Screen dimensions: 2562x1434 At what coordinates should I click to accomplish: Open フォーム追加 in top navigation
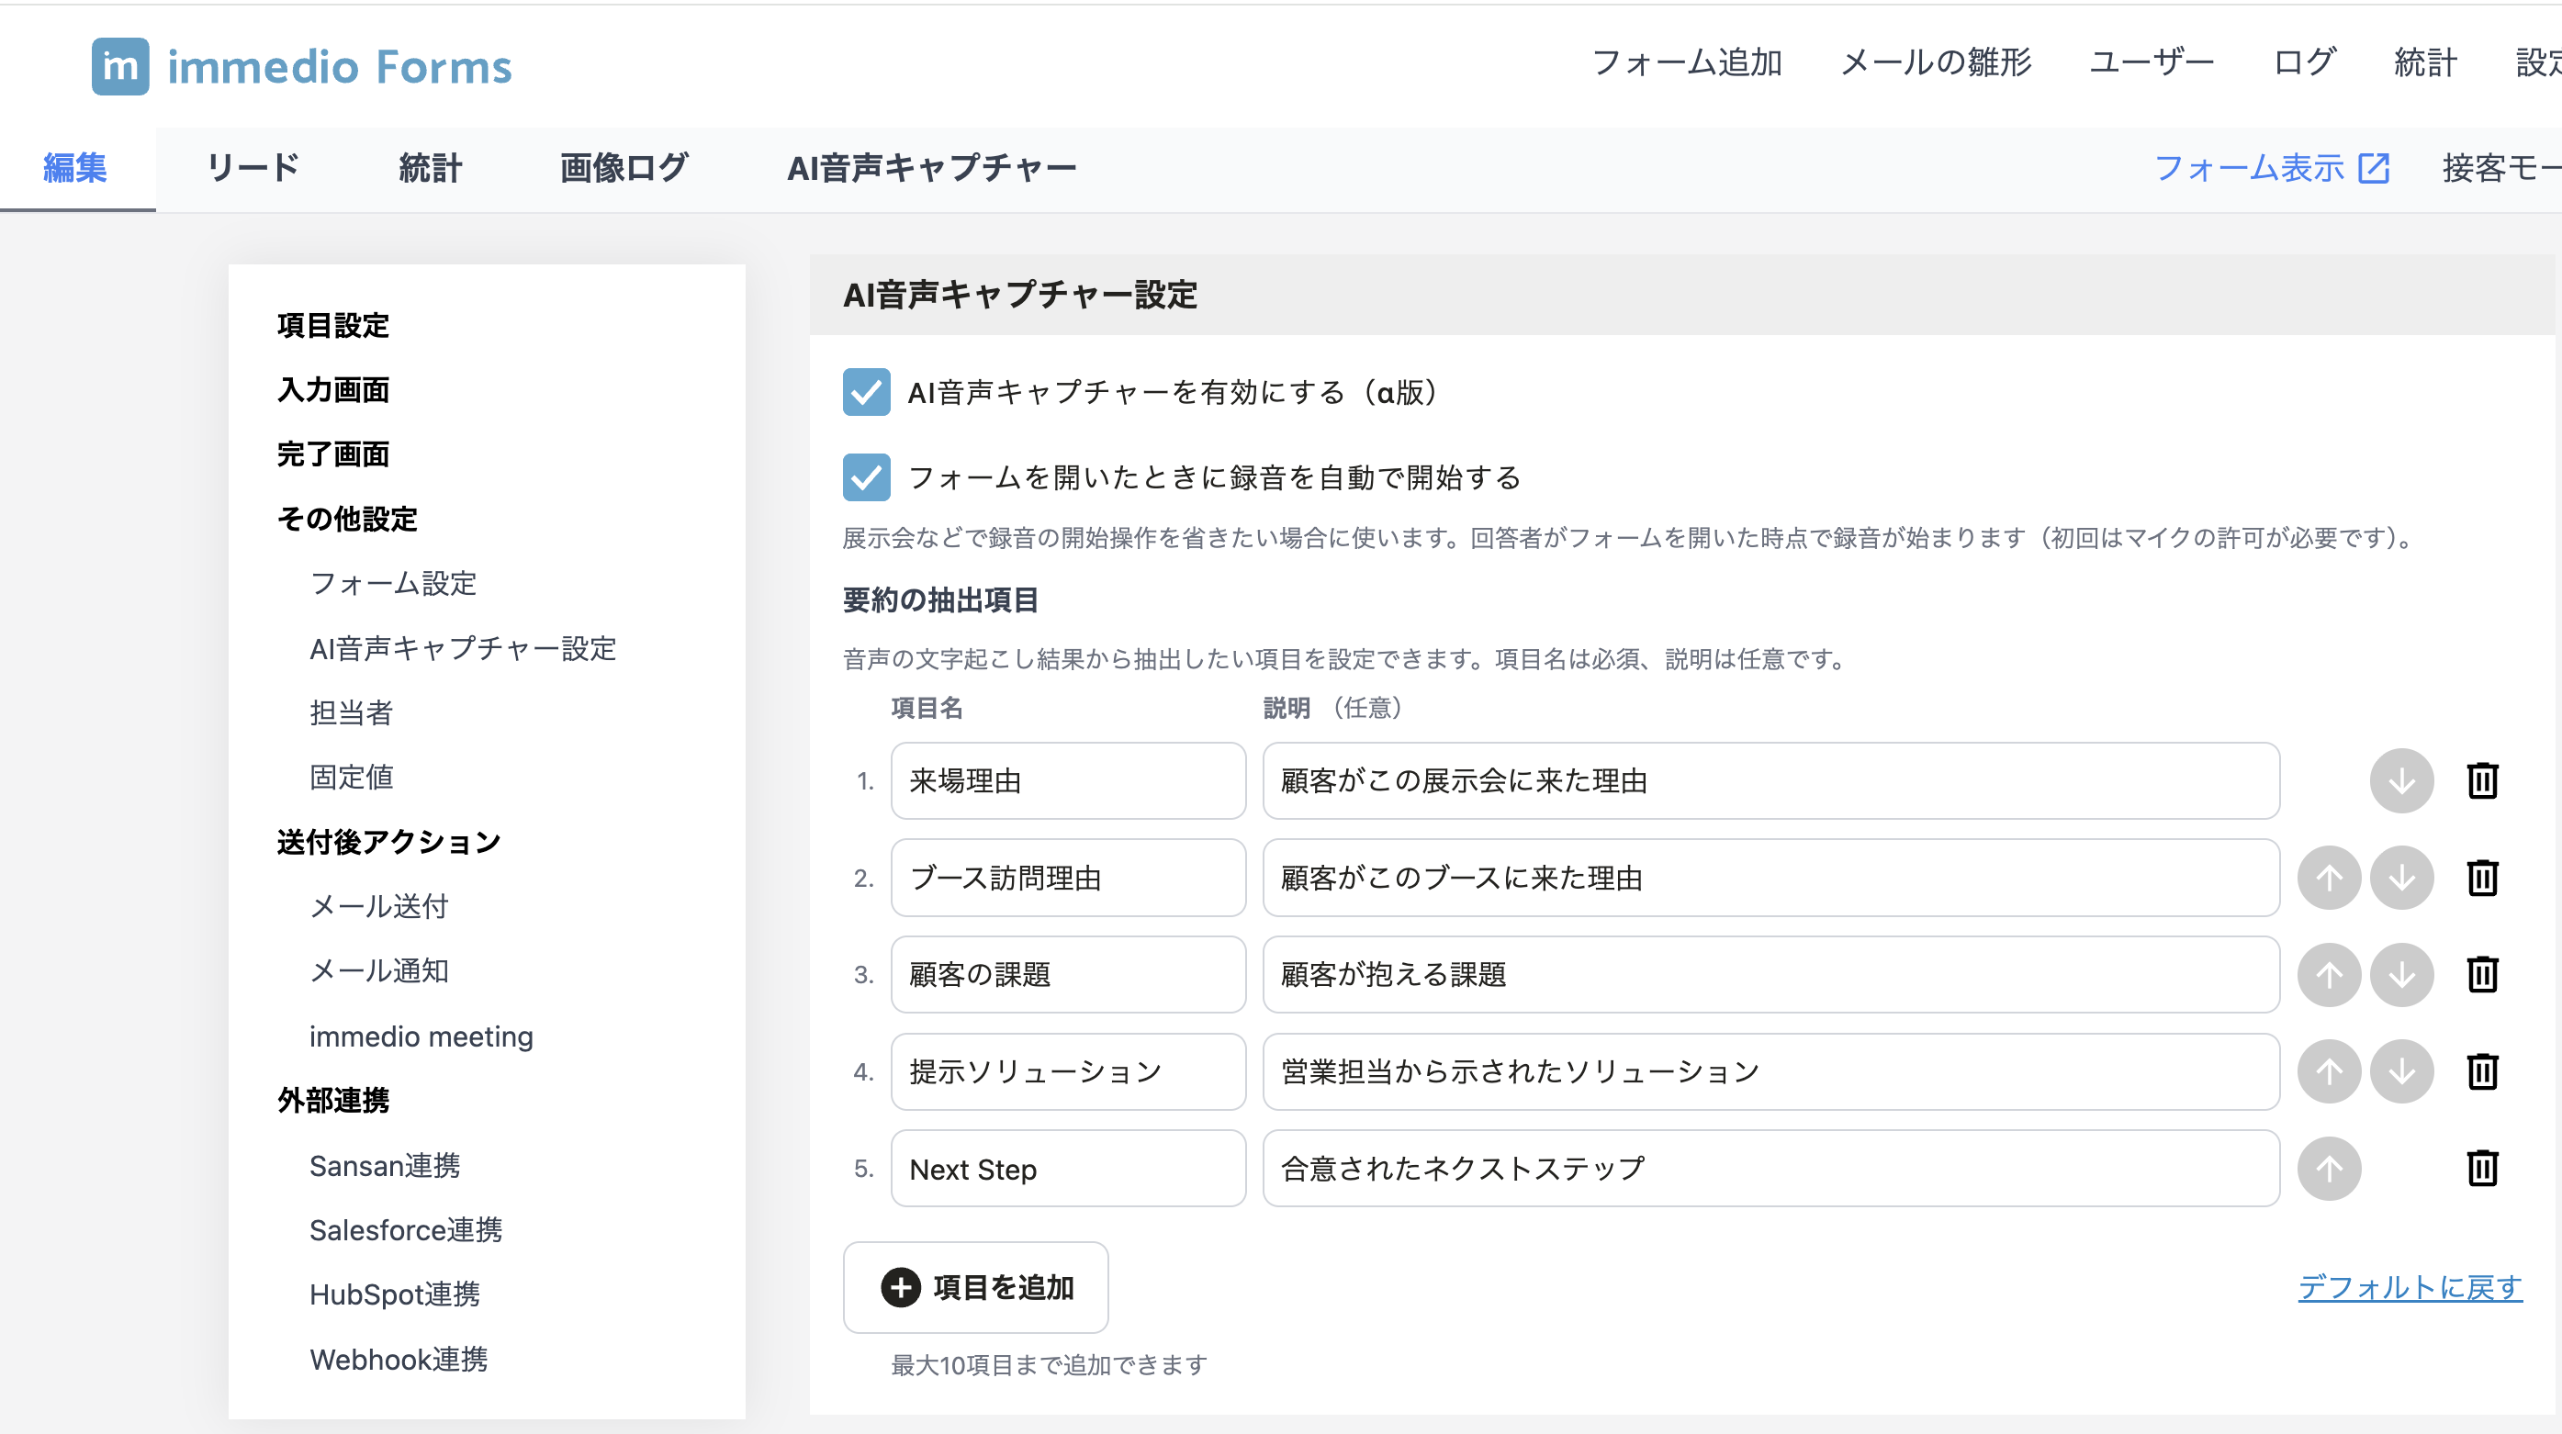coord(1687,62)
